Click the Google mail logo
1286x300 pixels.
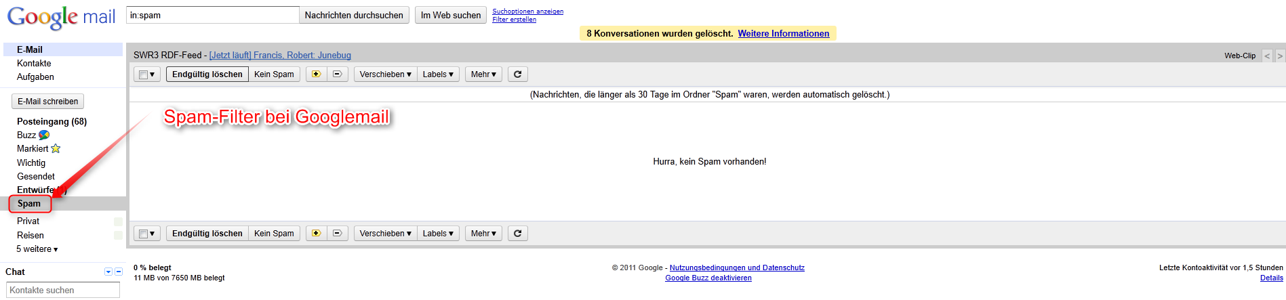(x=61, y=17)
